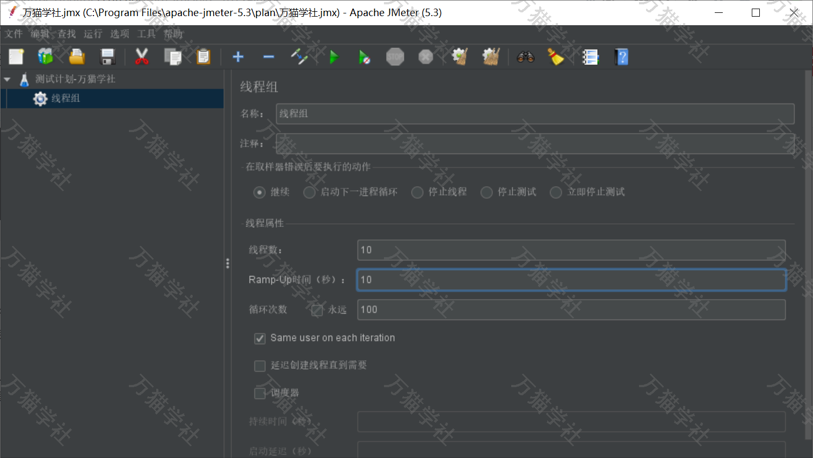The image size is (813, 458).
Task: Clear all results with broom icon
Action: [x=491, y=56]
